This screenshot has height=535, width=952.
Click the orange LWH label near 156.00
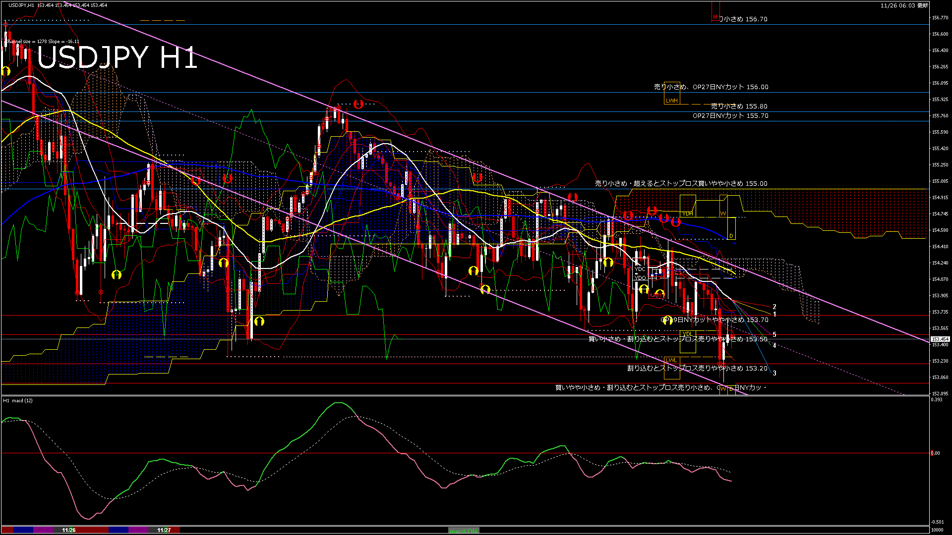pos(671,101)
